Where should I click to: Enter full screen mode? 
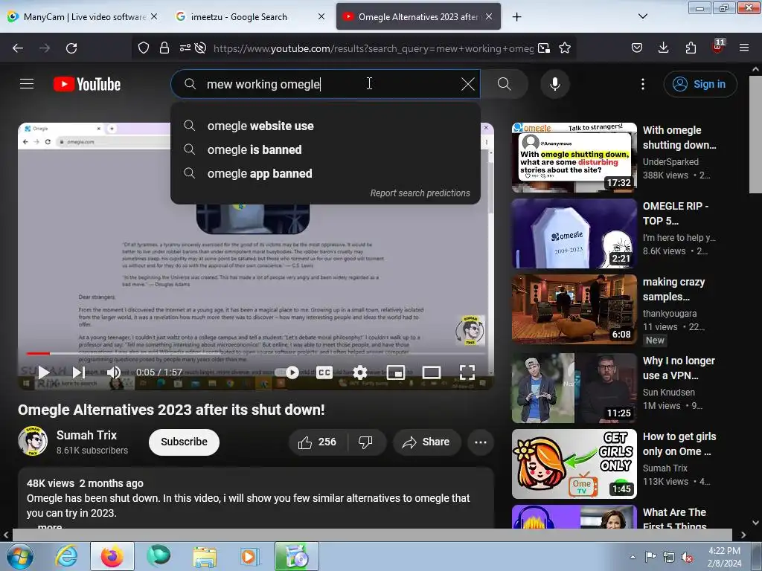click(x=467, y=372)
